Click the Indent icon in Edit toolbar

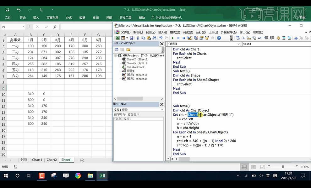pos(266,38)
